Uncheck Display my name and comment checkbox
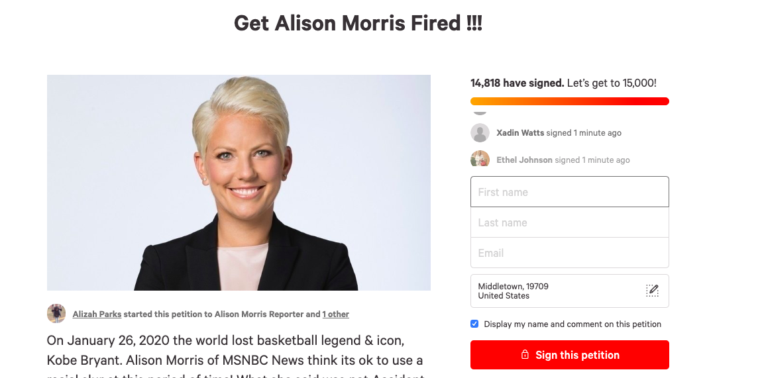762x378 pixels. [475, 324]
